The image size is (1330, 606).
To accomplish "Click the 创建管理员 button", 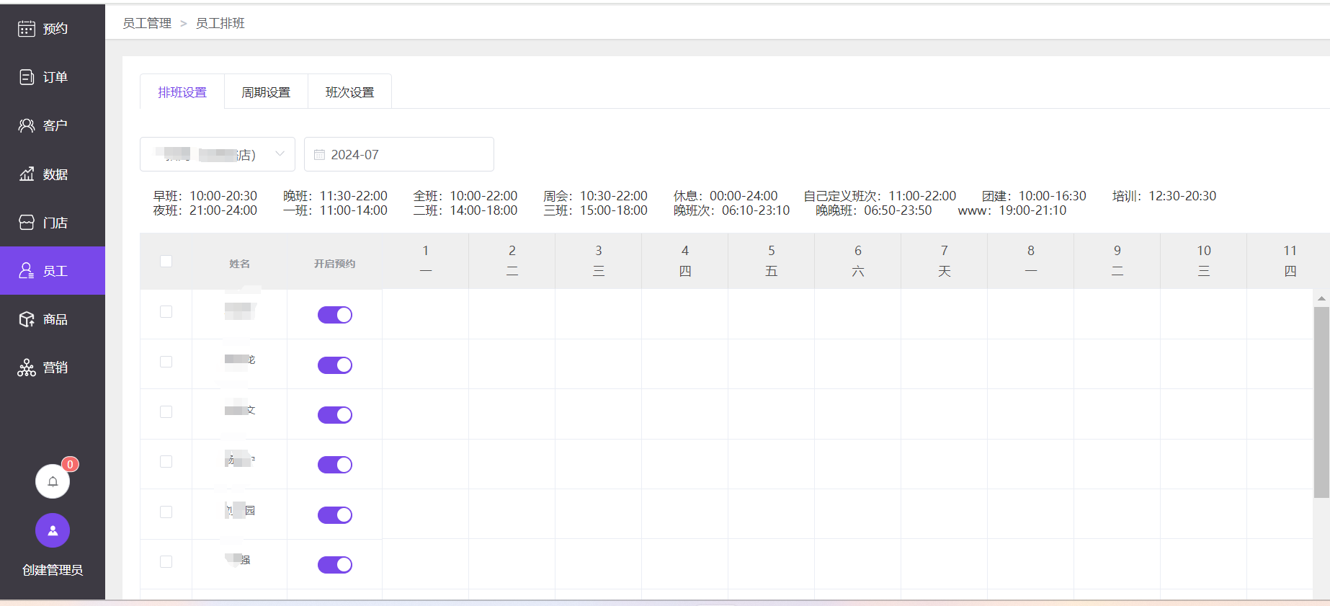I will point(53,570).
